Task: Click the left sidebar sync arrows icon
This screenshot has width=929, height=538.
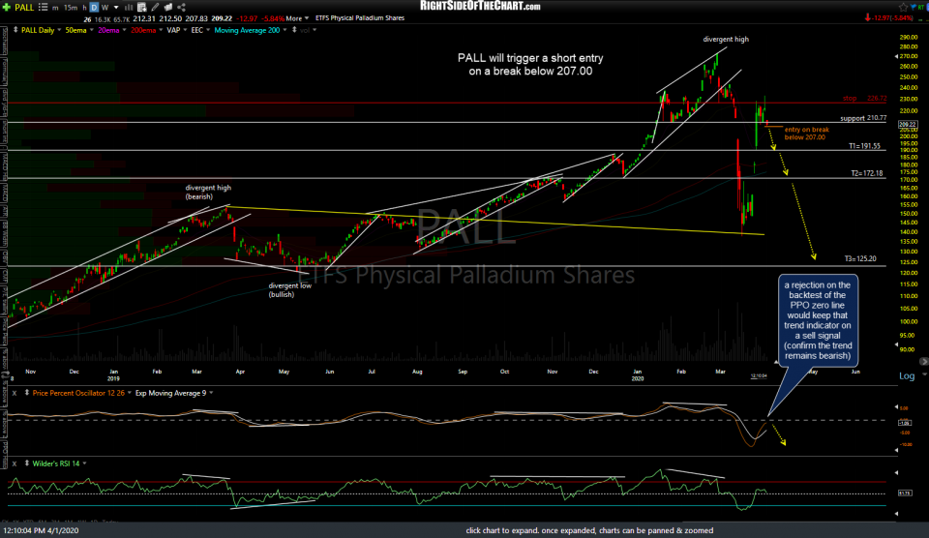Action: (x=6, y=376)
